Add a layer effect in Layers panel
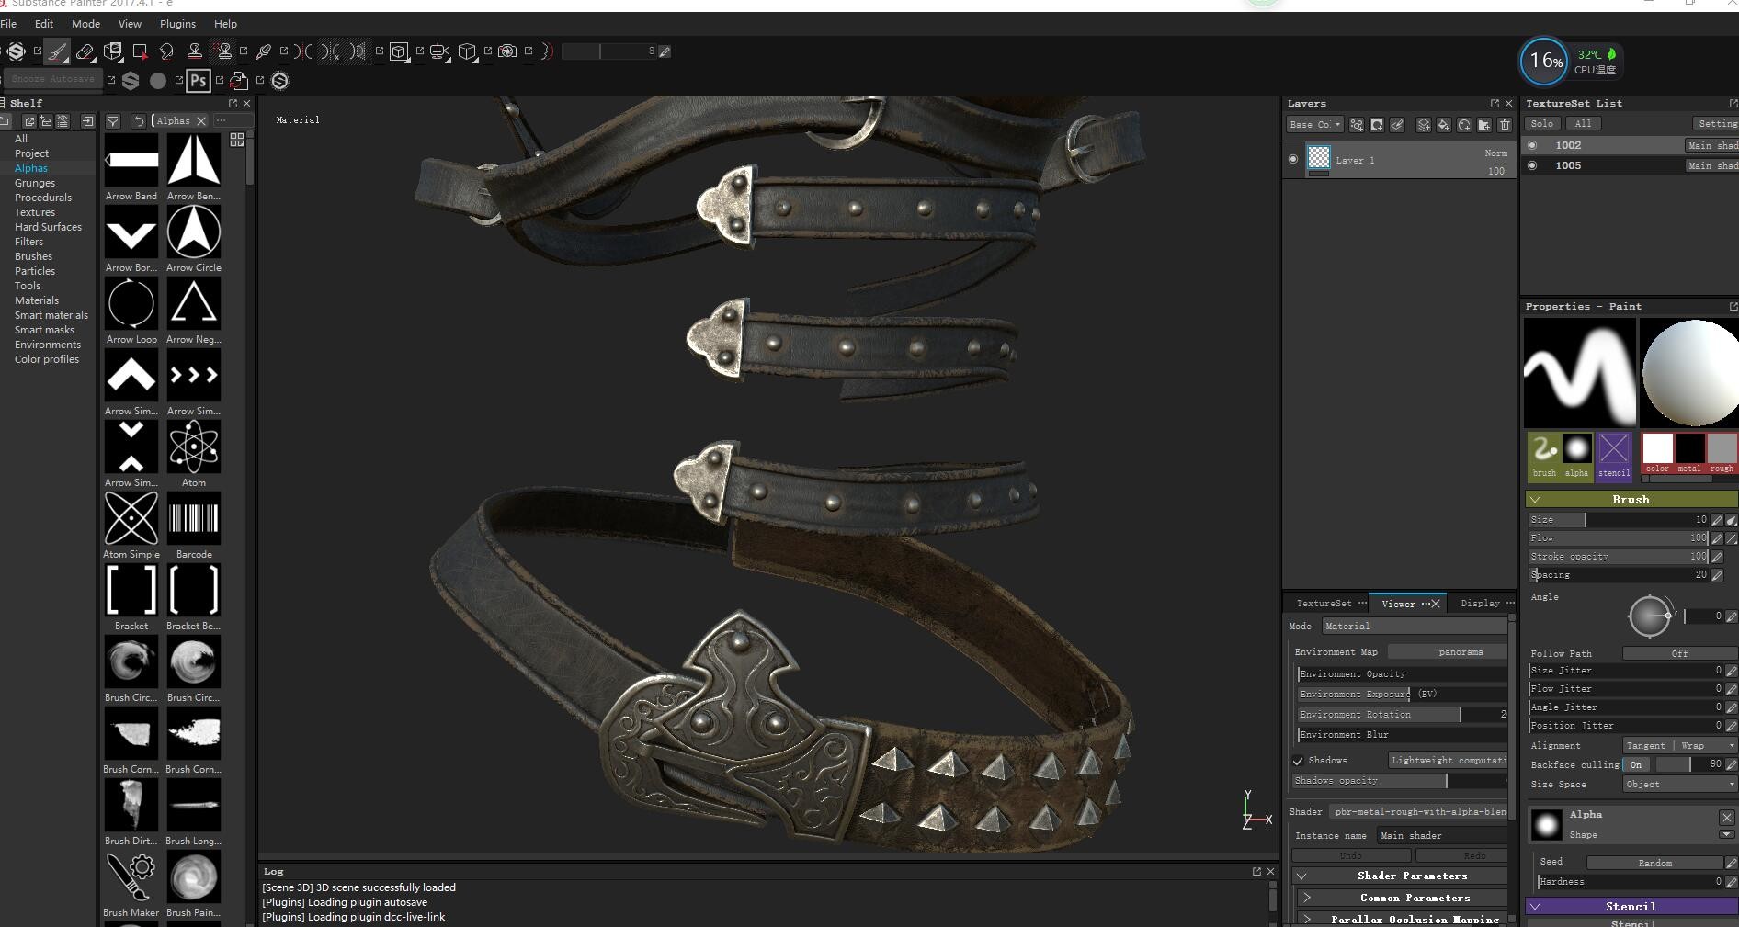The image size is (1739, 927). click(1357, 125)
